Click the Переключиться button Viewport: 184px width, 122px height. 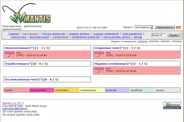[x=165, y=27]
